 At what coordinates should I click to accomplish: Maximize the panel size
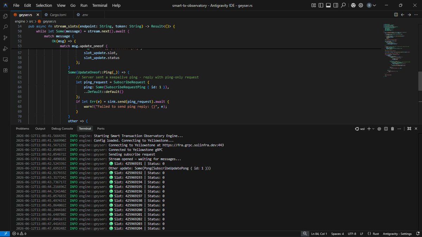409,129
